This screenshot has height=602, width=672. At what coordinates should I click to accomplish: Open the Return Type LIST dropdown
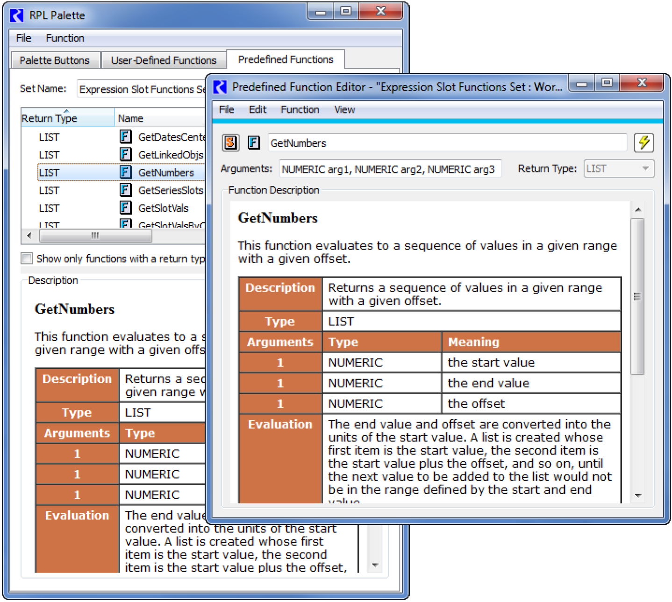pyautogui.click(x=618, y=169)
